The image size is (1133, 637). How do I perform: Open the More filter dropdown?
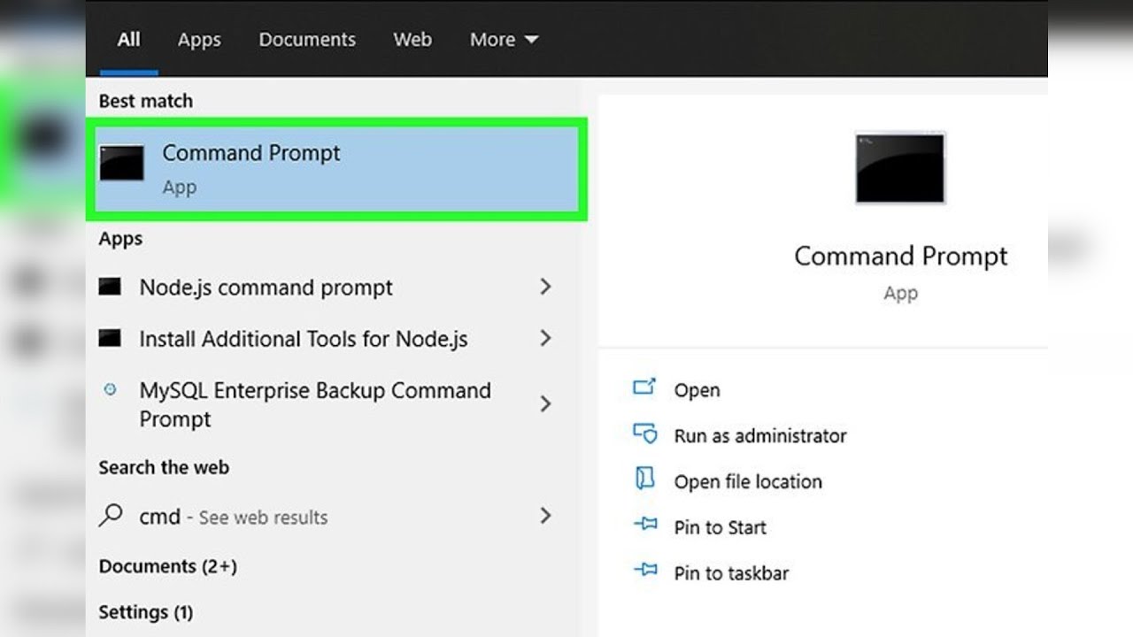coord(504,40)
